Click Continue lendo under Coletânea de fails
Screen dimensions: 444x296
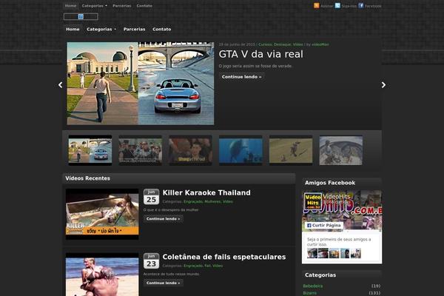click(x=163, y=283)
